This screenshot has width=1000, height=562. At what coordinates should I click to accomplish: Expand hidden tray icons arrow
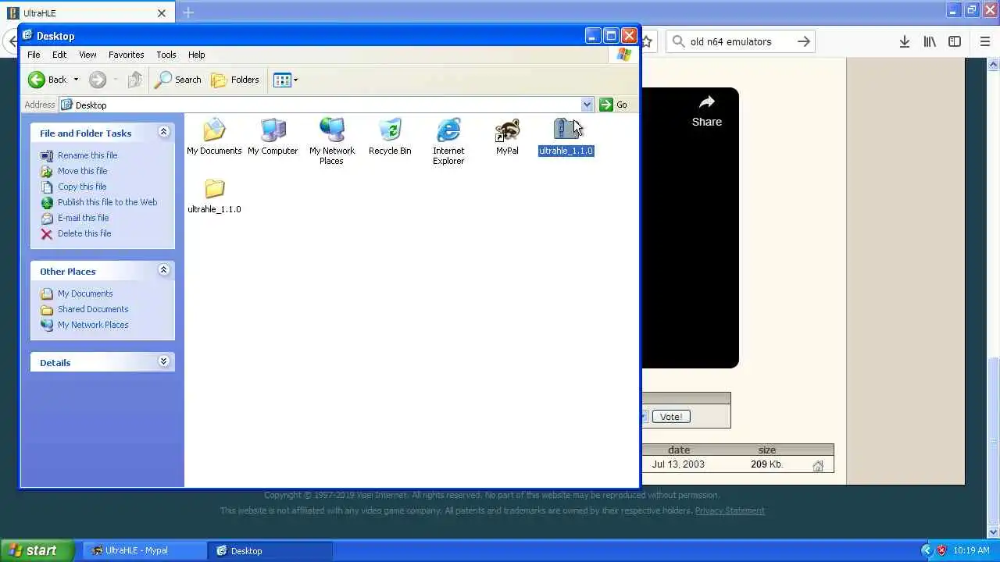[x=927, y=550]
